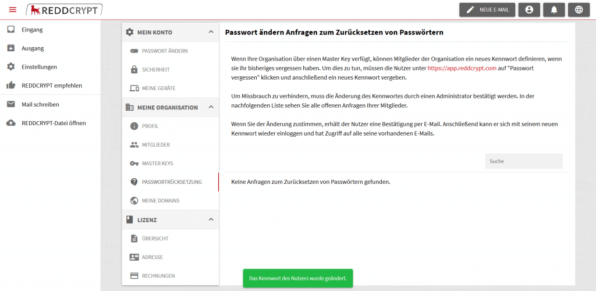596x291 pixels.
Task: Click the thumbs-up REDDCRYPT empfehlen icon
Action: point(10,86)
